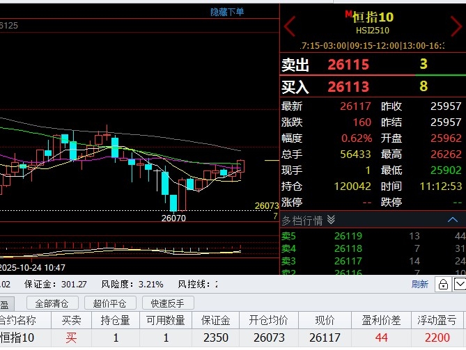
Task: Select the 恒指10 position row name
Action: pyautogui.click(x=17, y=338)
